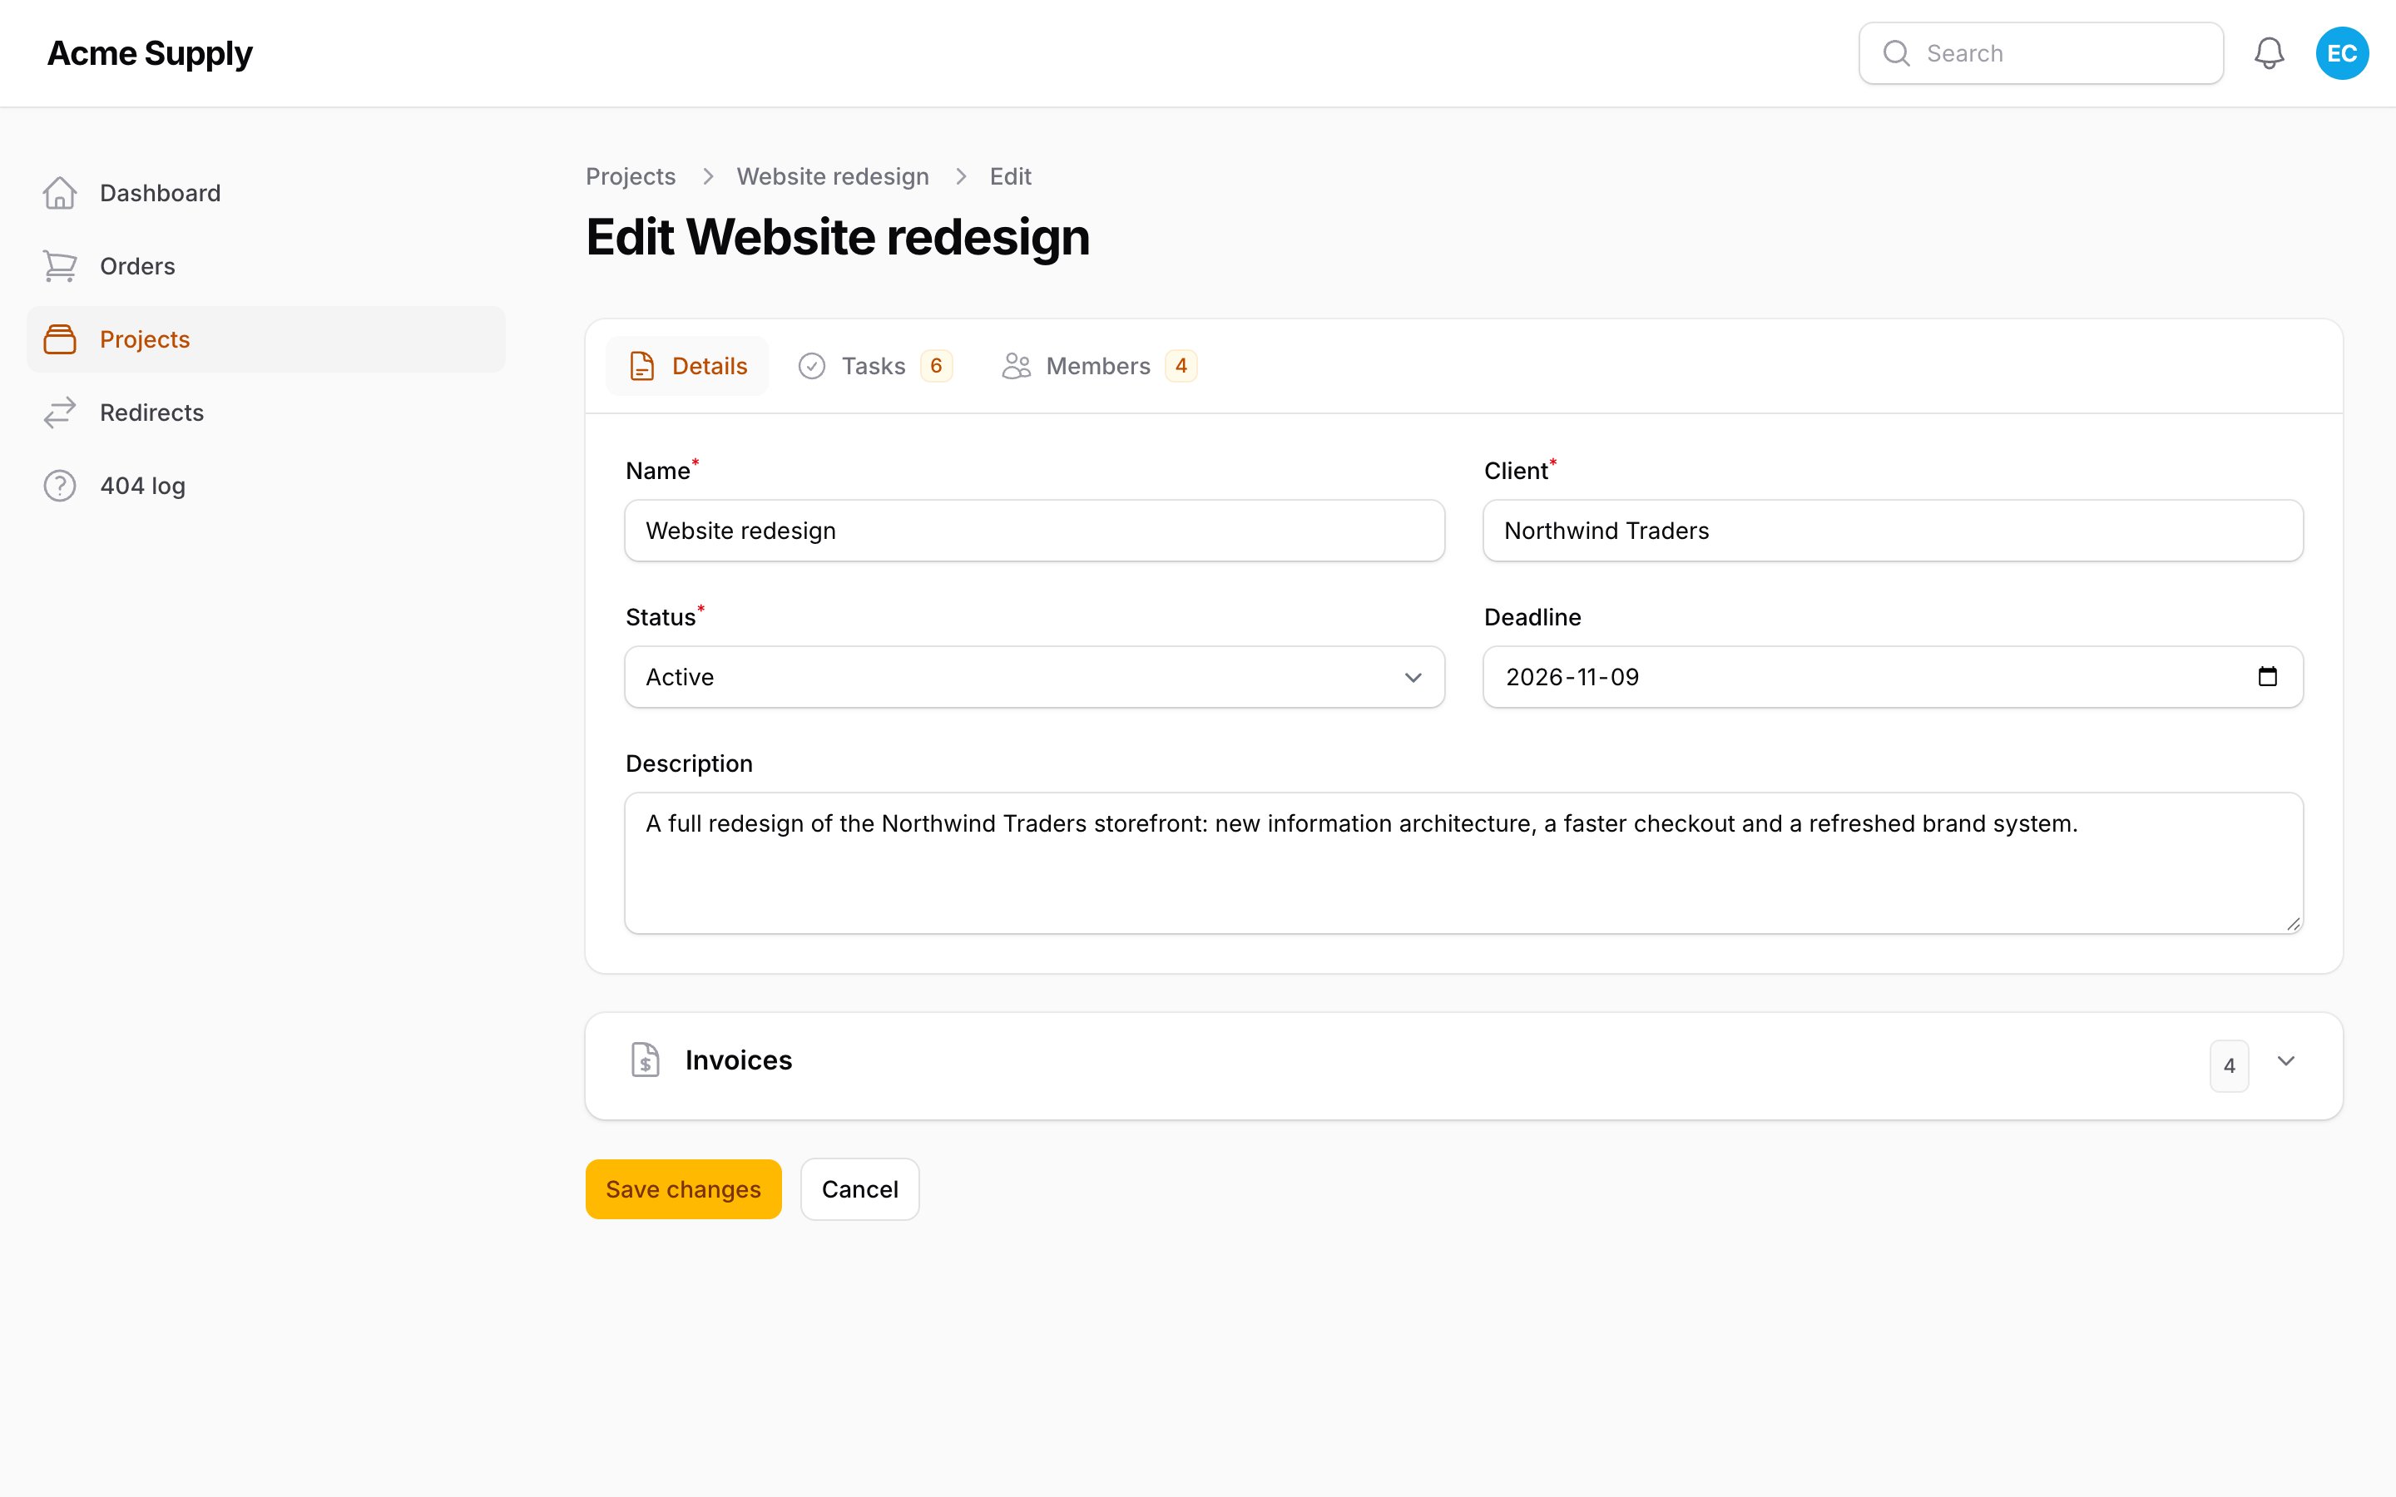
Task: Open Dashboard from the sidebar
Action: 265,193
